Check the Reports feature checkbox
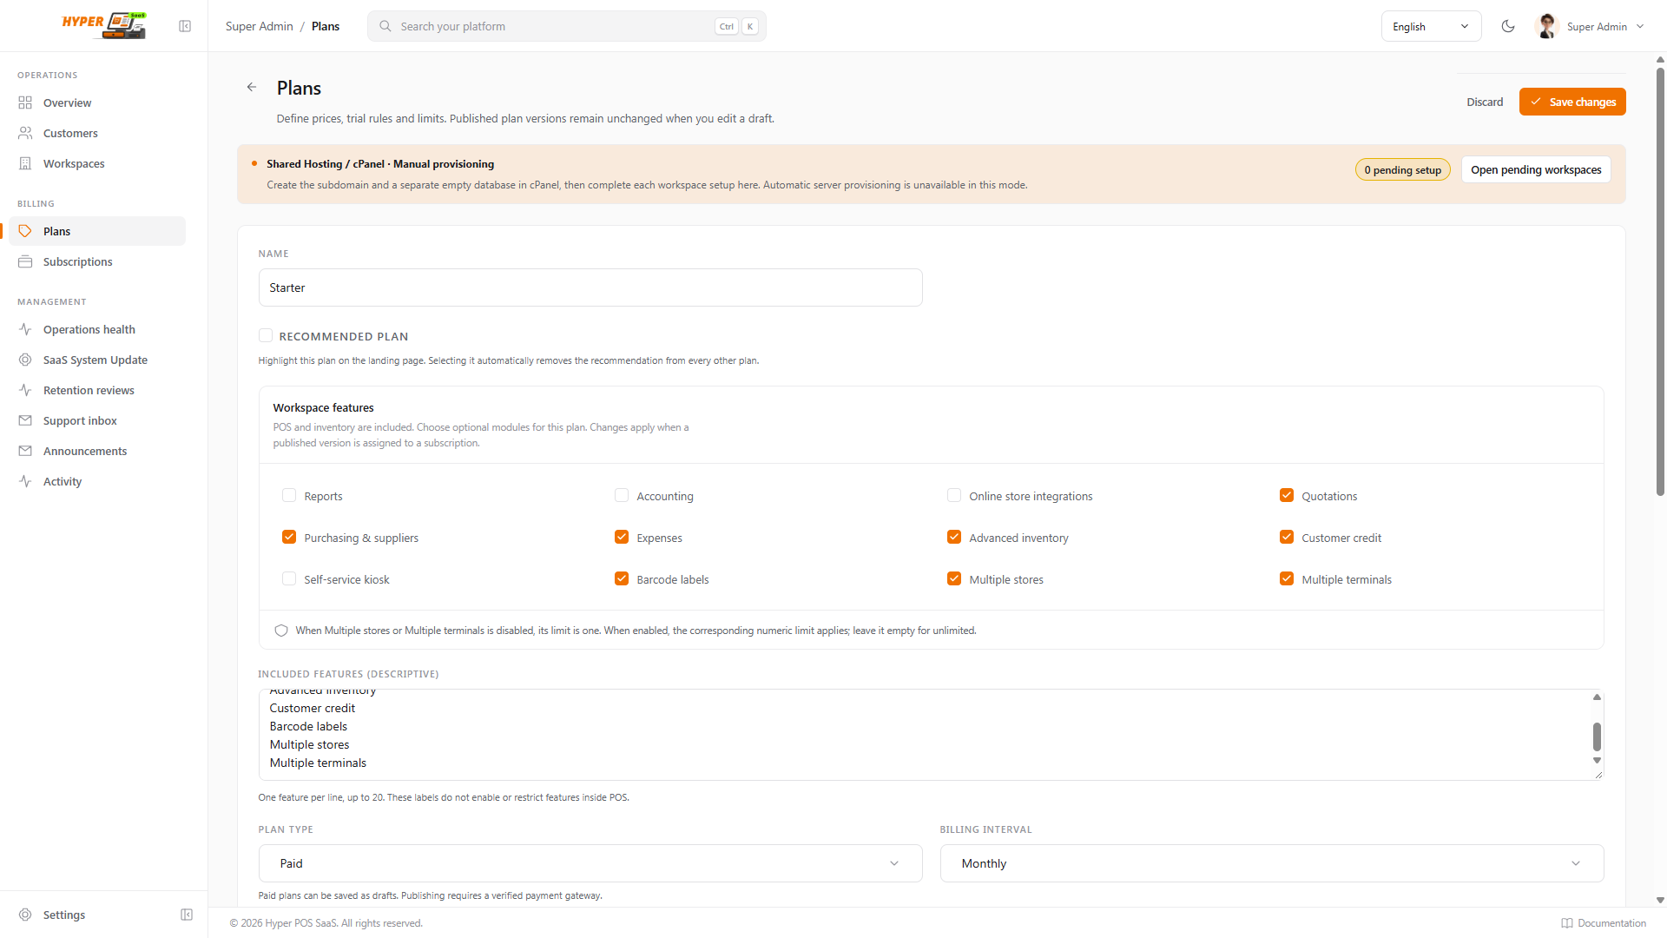The height and width of the screenshot is (938, 1667). [x=289, y=495]
